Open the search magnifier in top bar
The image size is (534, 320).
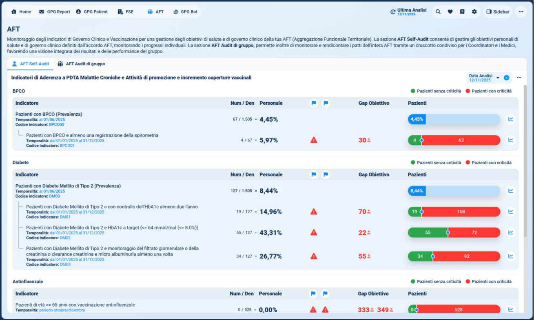pos(438,12)
